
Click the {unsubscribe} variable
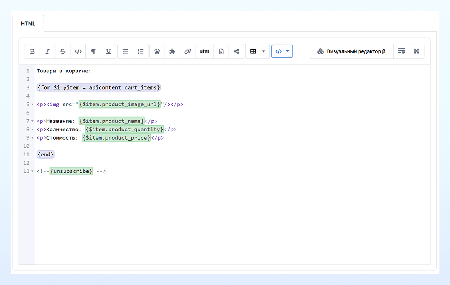pos(71,171)
